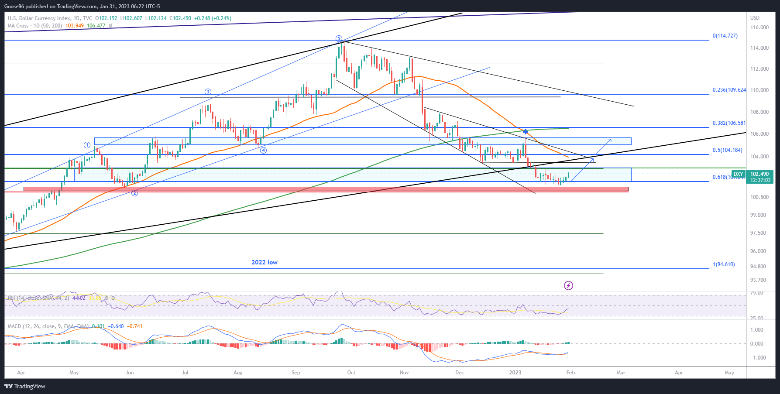Click the 93.700 price axis label
Screen dimensions: 780x394
[x=758, y=280]
